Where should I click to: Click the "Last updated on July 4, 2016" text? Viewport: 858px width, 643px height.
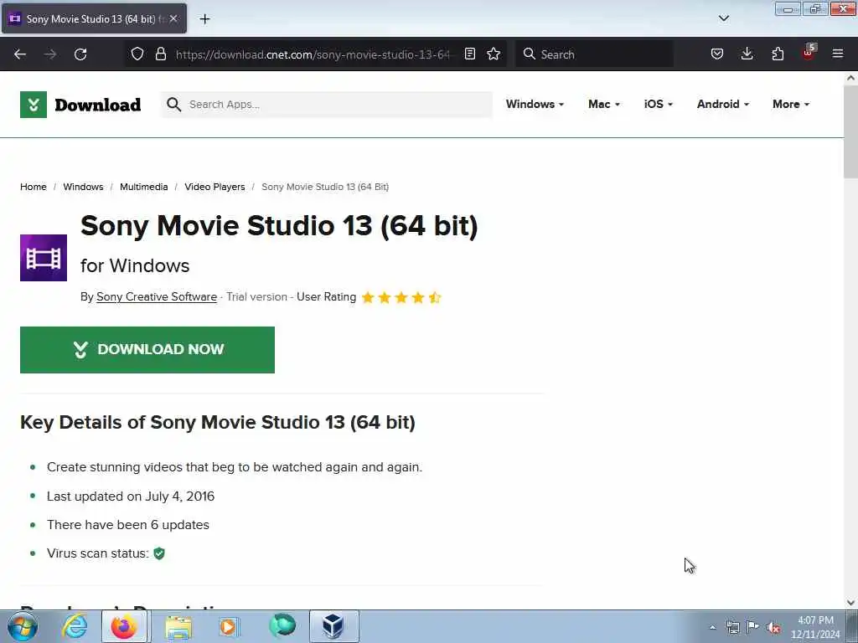tap(131, 496)
